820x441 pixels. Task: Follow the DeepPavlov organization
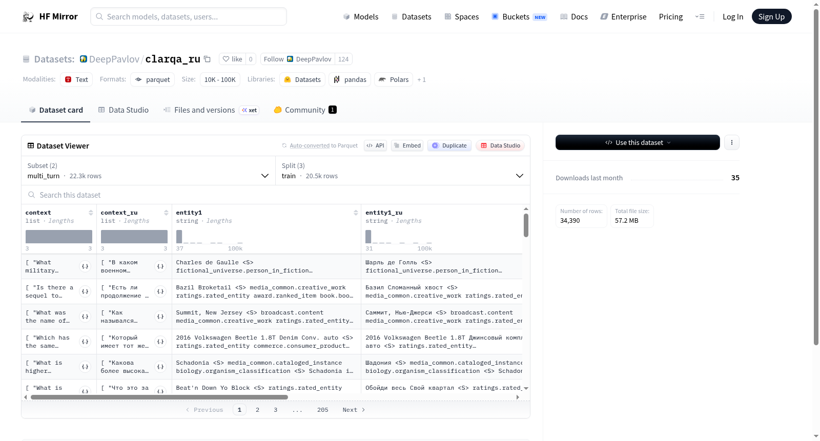point(298,59)
